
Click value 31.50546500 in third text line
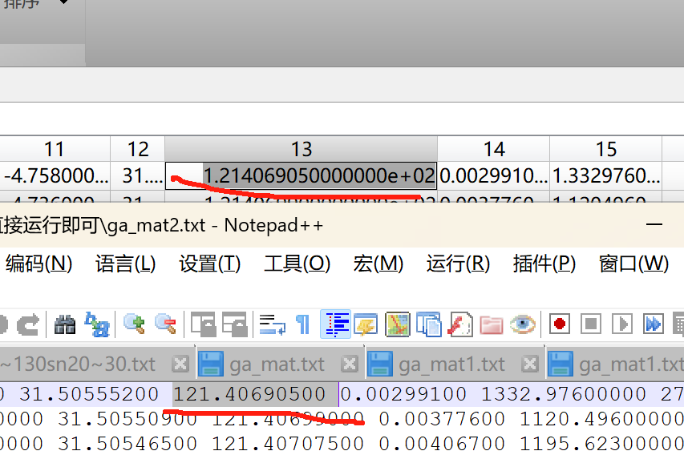[x=127, y=444]
